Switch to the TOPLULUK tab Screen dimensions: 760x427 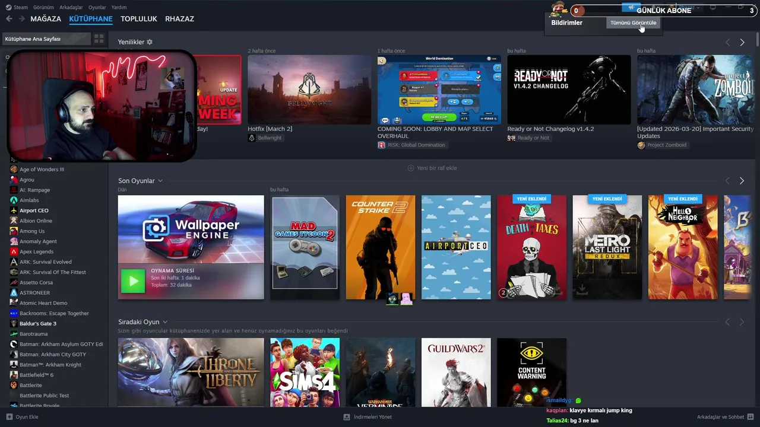pos(139,19)
